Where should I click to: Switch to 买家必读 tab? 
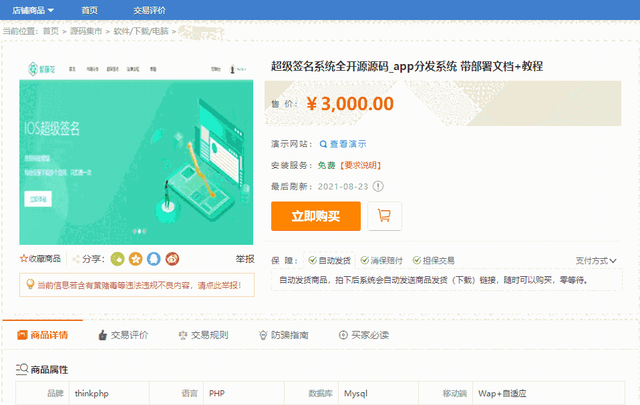[364, 335]
